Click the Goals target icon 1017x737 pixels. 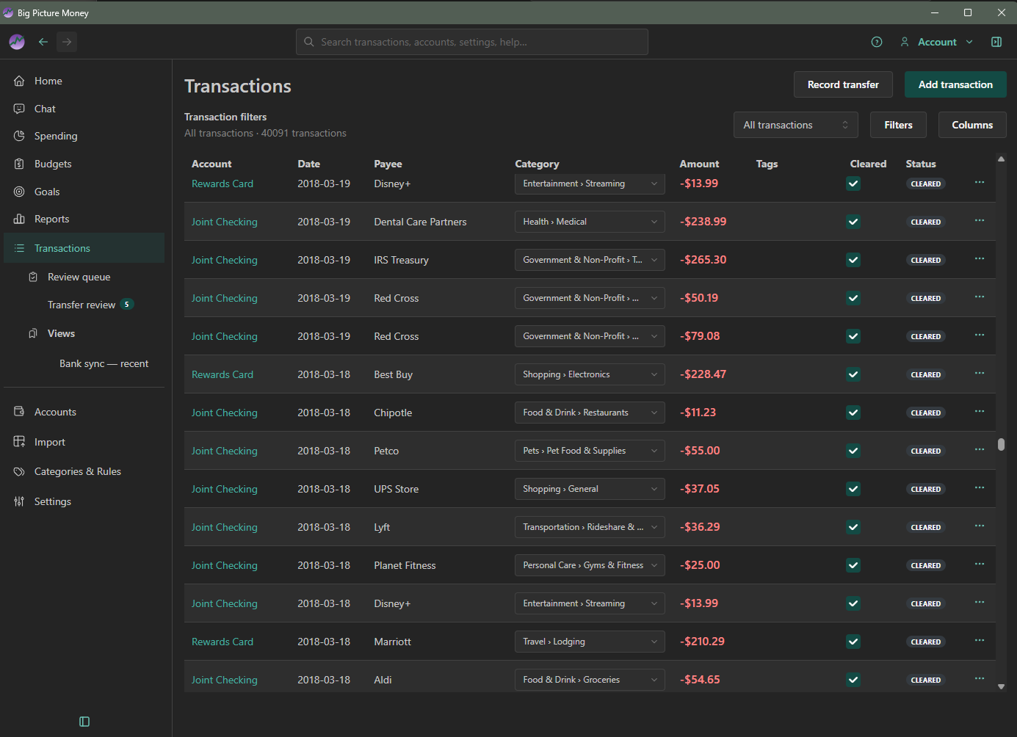click(x=19, y=192)
